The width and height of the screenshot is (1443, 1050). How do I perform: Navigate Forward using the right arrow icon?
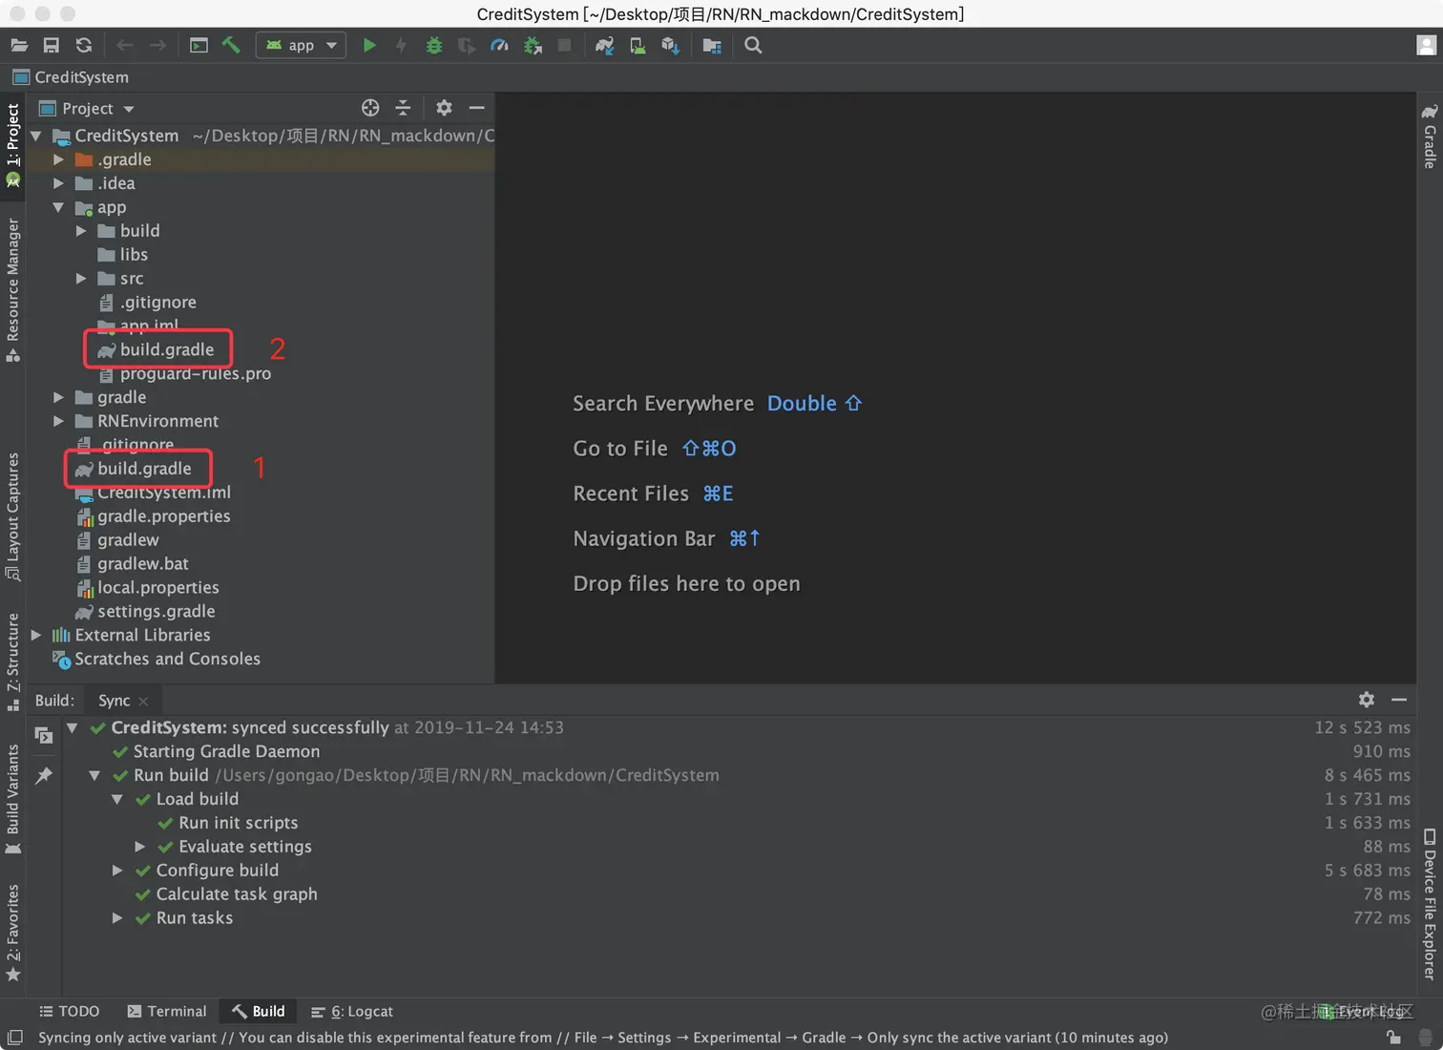click(157, 45)
